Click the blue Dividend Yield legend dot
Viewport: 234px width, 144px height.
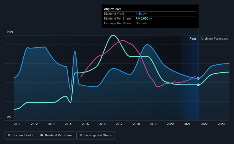coord(9,135)
